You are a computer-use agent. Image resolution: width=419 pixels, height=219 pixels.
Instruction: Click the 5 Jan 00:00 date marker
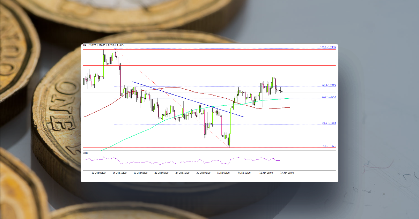coord(223,173)
